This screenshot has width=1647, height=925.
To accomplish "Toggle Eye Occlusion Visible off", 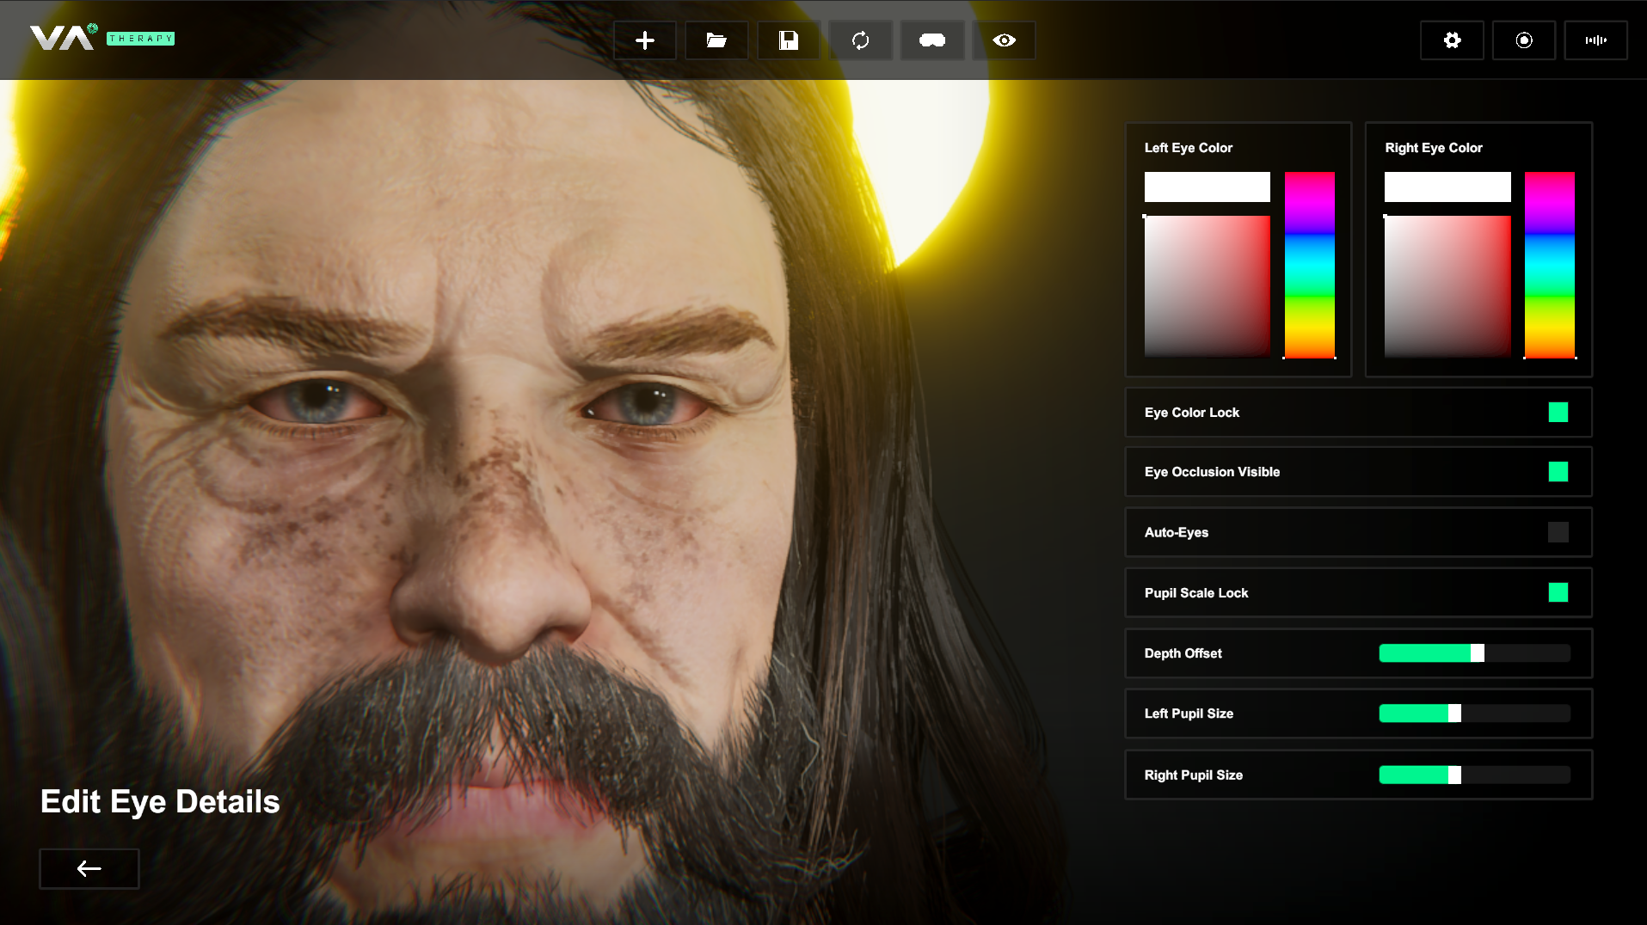I will pyautogui.click(x=1558, y=472).
